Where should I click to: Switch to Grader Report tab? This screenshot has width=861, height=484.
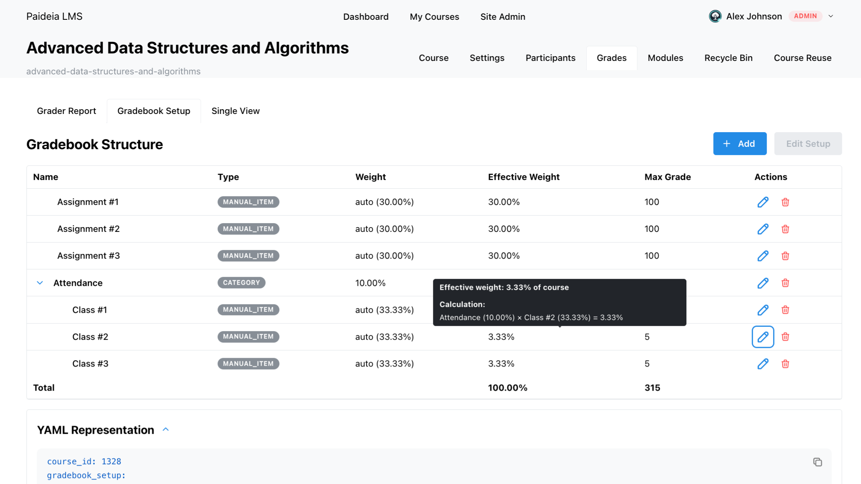pos(66,111)
